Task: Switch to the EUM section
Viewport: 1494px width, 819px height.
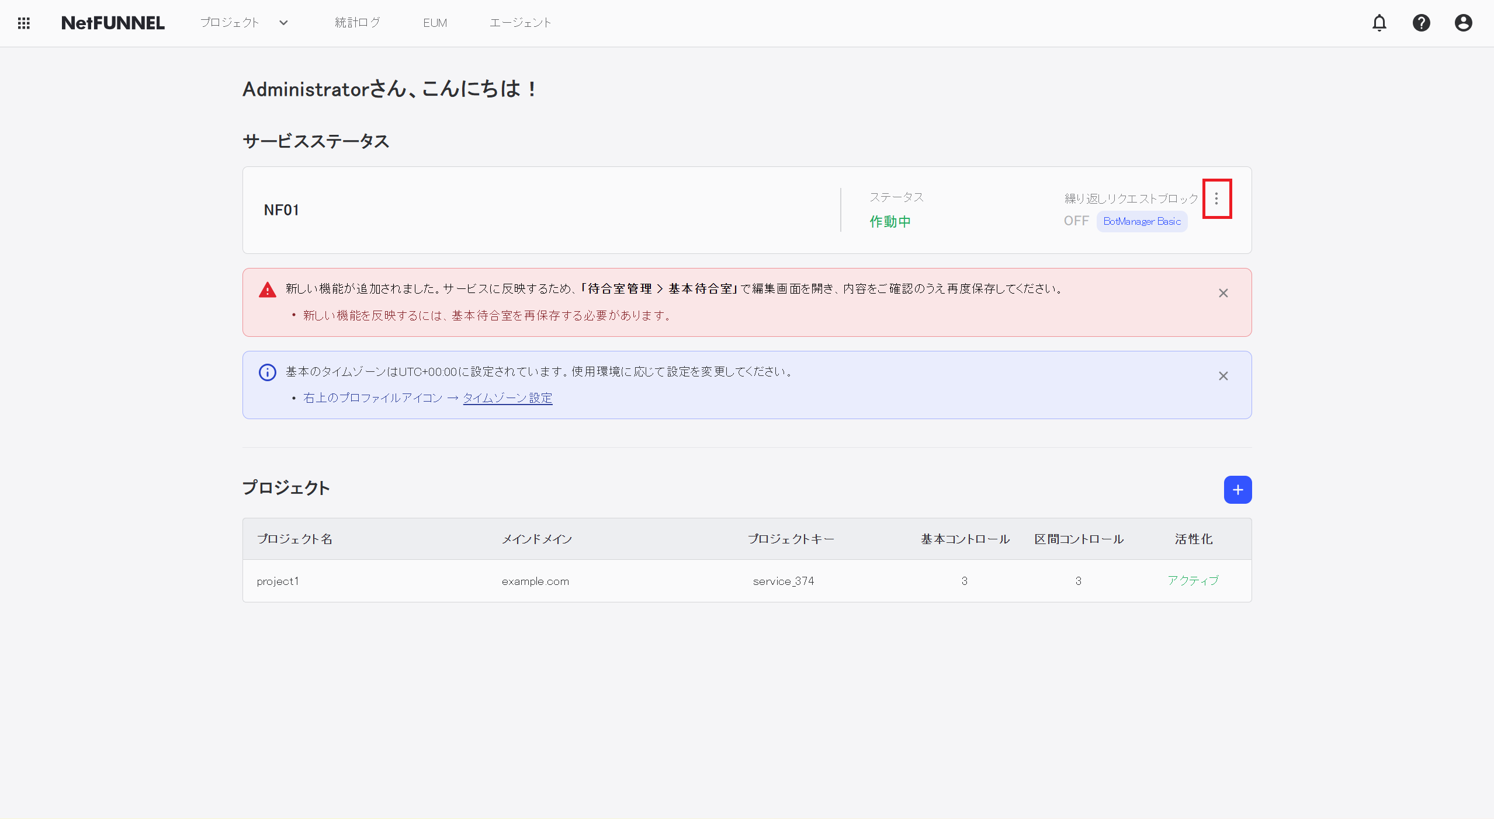Action: pos(435,23)
